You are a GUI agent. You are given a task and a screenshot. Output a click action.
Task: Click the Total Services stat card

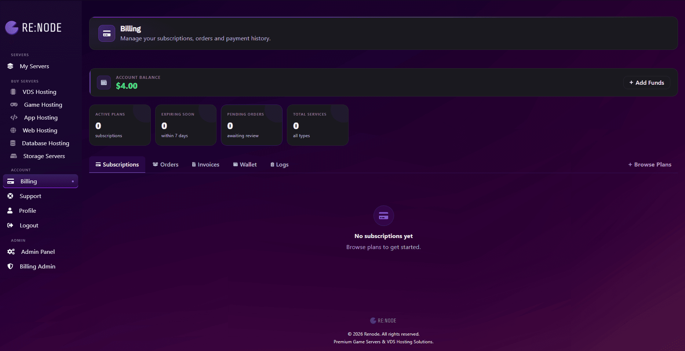(318, 125)
